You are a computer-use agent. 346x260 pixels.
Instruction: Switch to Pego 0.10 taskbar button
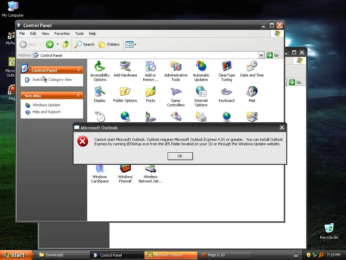coord(225,255)
